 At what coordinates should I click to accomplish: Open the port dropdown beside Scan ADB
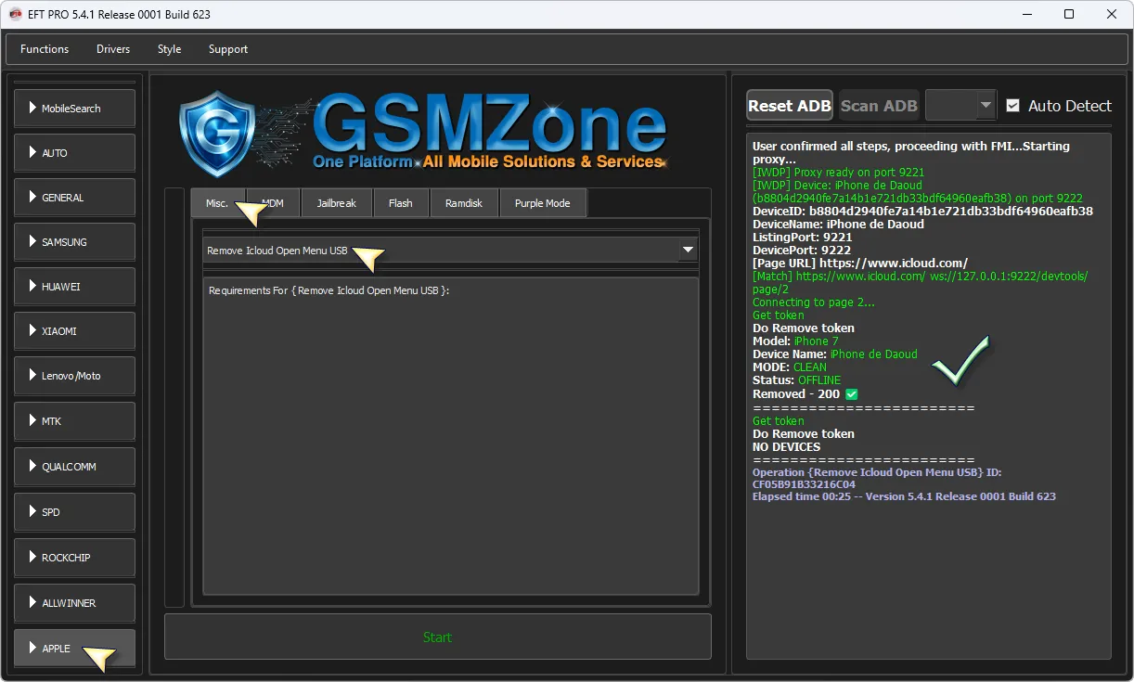click(985, 106)
